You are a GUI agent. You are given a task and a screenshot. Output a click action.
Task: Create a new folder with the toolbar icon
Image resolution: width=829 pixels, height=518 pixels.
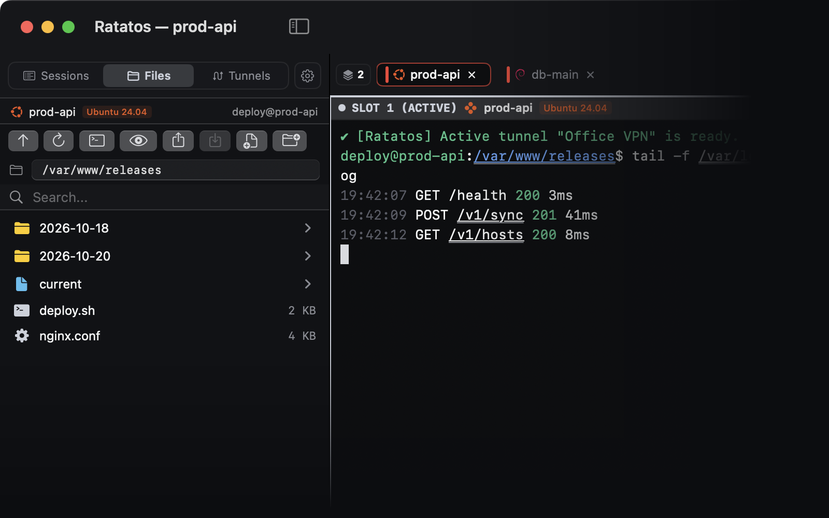click(290, 140)
